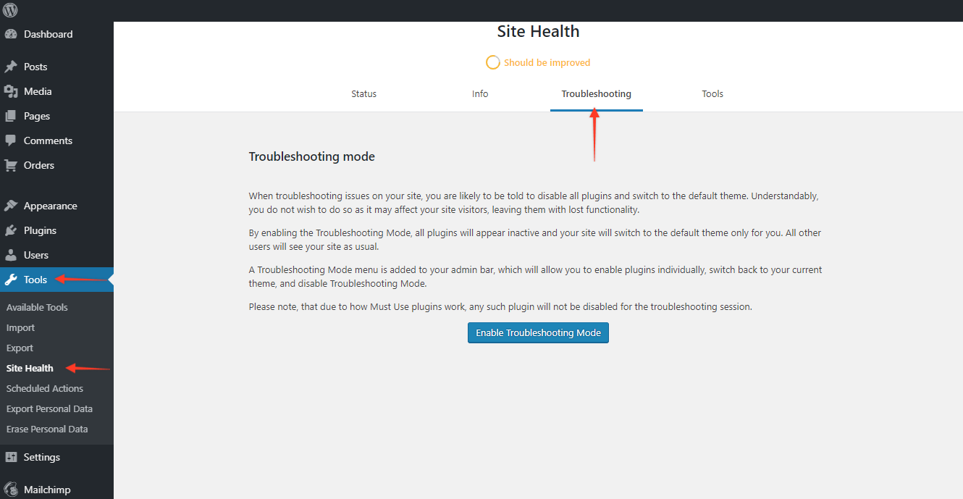963x499 pixels.
Task: Open Available Tools submenu link
Action: point(37,307)
